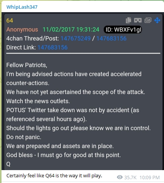Click the ID: WBXFv1gI badge

click(123, 30)
